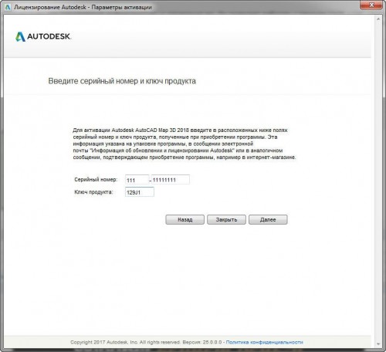The width and height of the screenshot is (386, 352).
Task: Click the heading Введите серийный номер и ключ продукта
Action: click(x=122, y=81)
